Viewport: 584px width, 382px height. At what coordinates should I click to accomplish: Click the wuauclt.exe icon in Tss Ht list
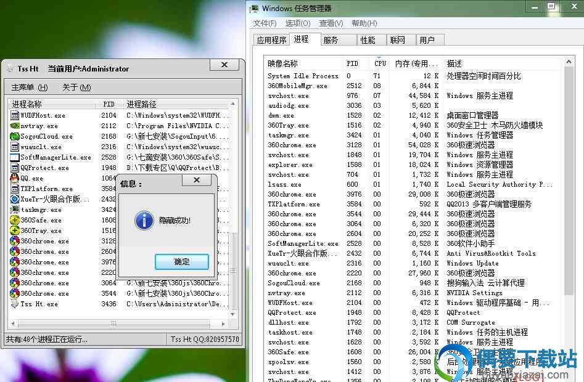[15, 147]
